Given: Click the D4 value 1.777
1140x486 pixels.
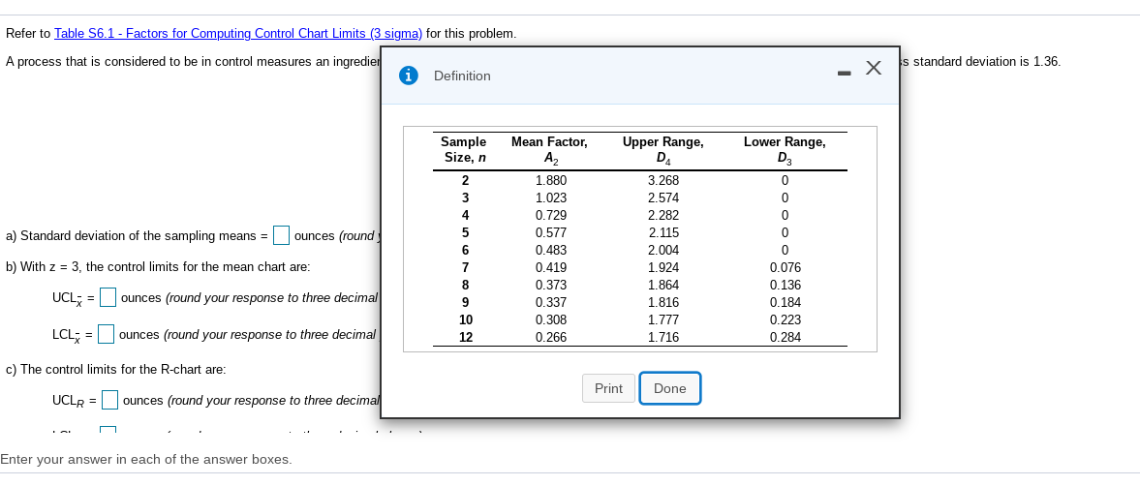Looking at the screenshot, I should click(x=663, y=320).
